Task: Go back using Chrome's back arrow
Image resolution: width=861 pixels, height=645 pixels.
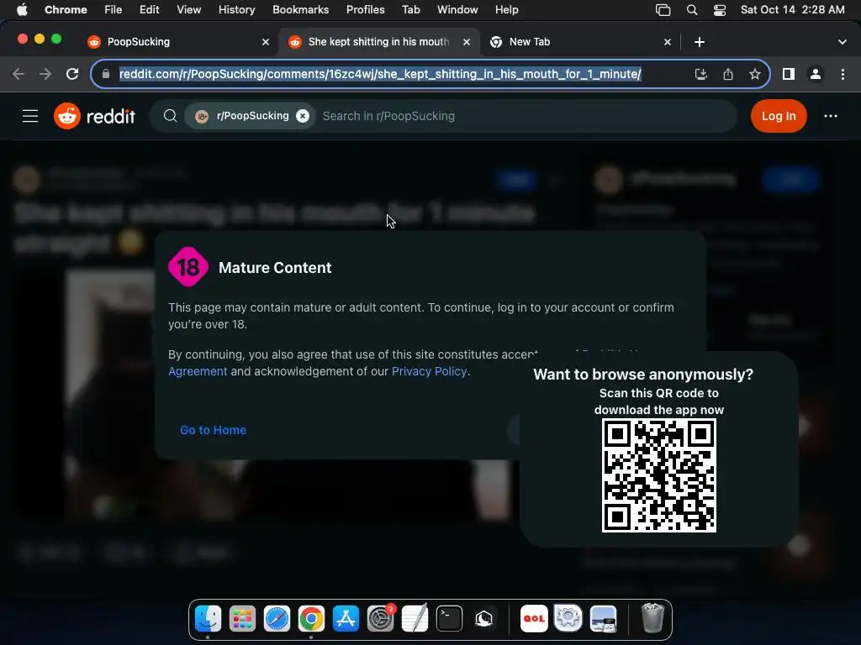Action: [18, 74]
